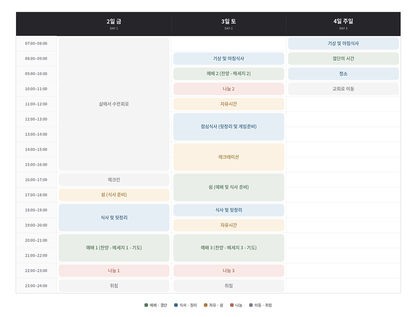This screenshot has width=416, height=317.
Task: Click the 16:00–17:00 time label
Action: 36,180
